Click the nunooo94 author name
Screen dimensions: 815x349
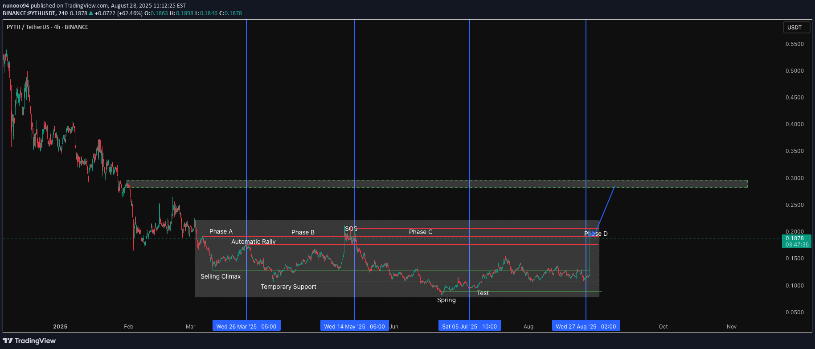[16, 6]
